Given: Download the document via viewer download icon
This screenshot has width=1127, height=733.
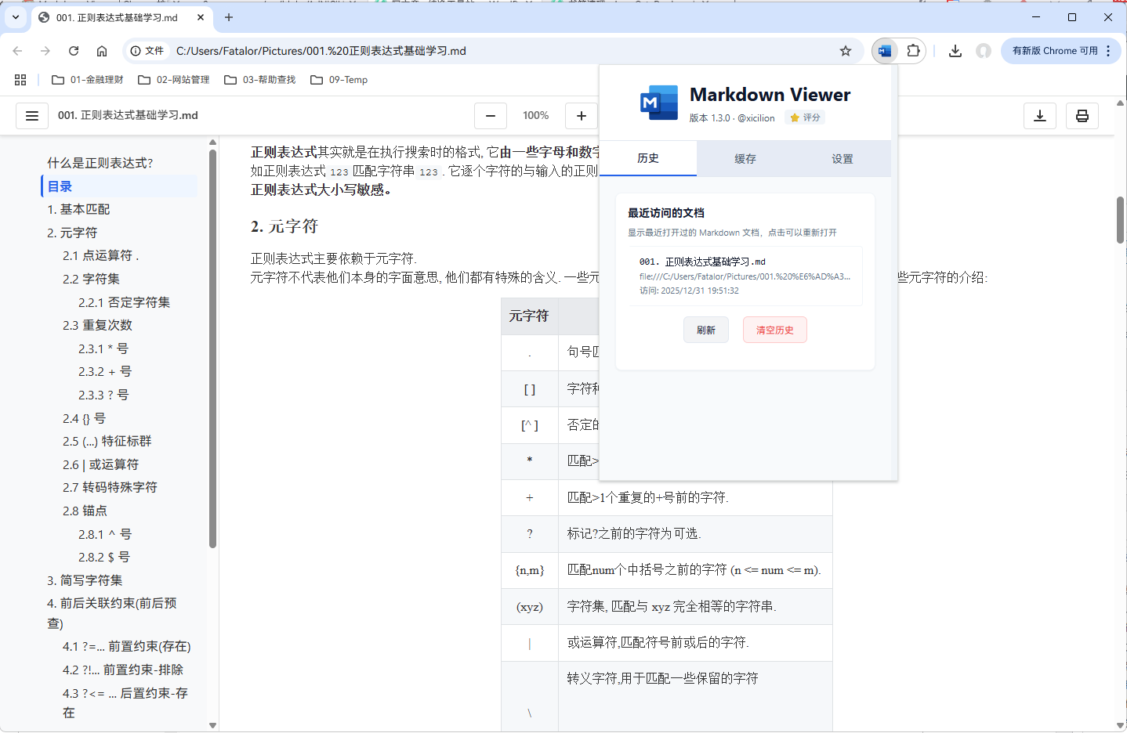Looking at the screenshot, I should 1040,115.
